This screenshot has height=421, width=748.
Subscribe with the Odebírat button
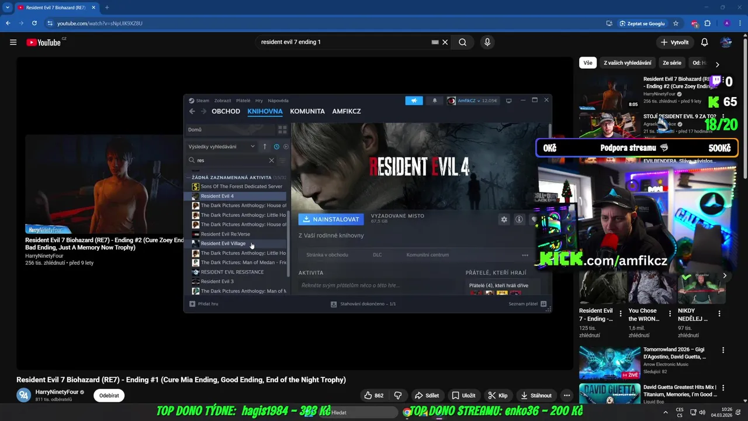(x=109, y=395)
